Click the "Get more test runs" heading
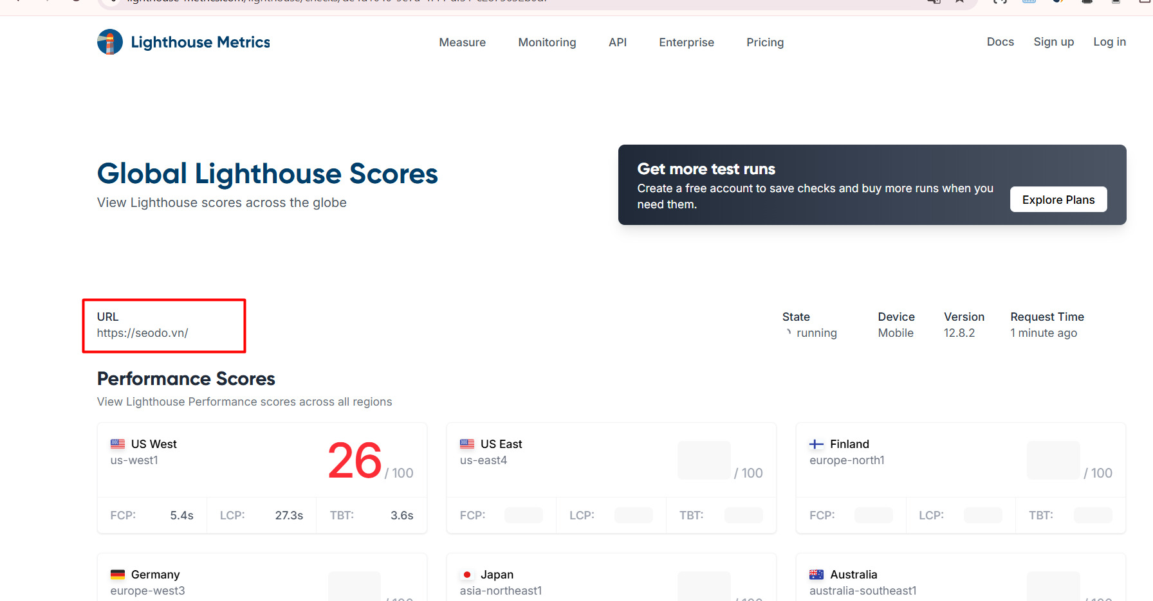The width and height of the screenshot is (1153, 601). [706, 169]
